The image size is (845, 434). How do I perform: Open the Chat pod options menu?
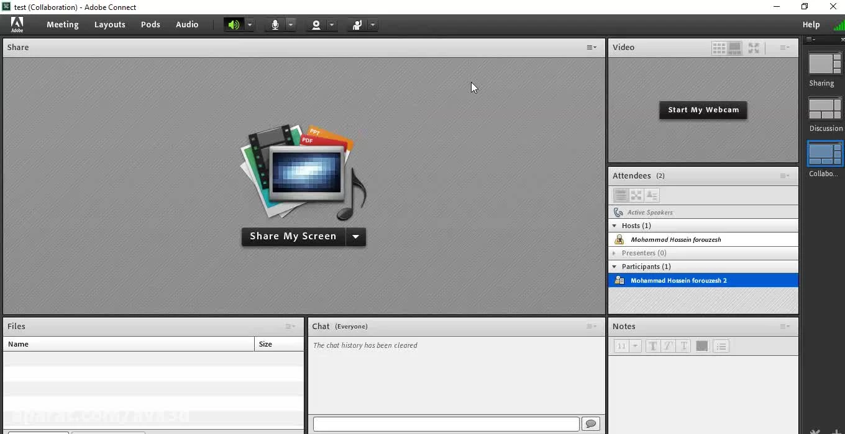click(591, 327)
